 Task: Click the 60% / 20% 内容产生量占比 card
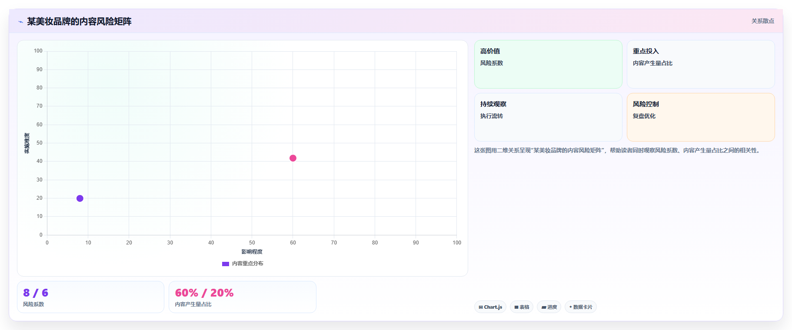pos(243,297)
